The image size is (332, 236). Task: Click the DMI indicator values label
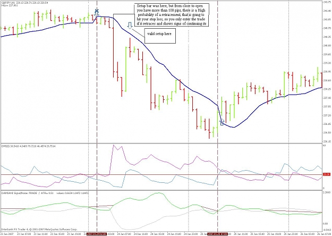click(x=28, y=146)
